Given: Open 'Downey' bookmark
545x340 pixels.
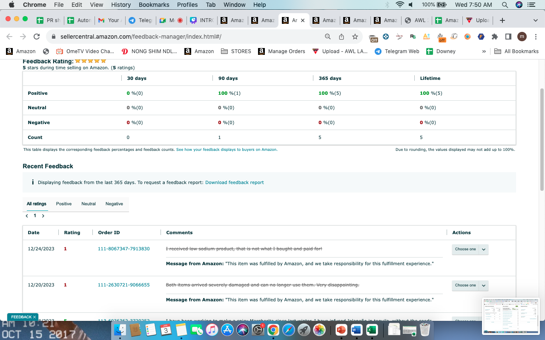Looking at the screenshot, I should 441,51.
